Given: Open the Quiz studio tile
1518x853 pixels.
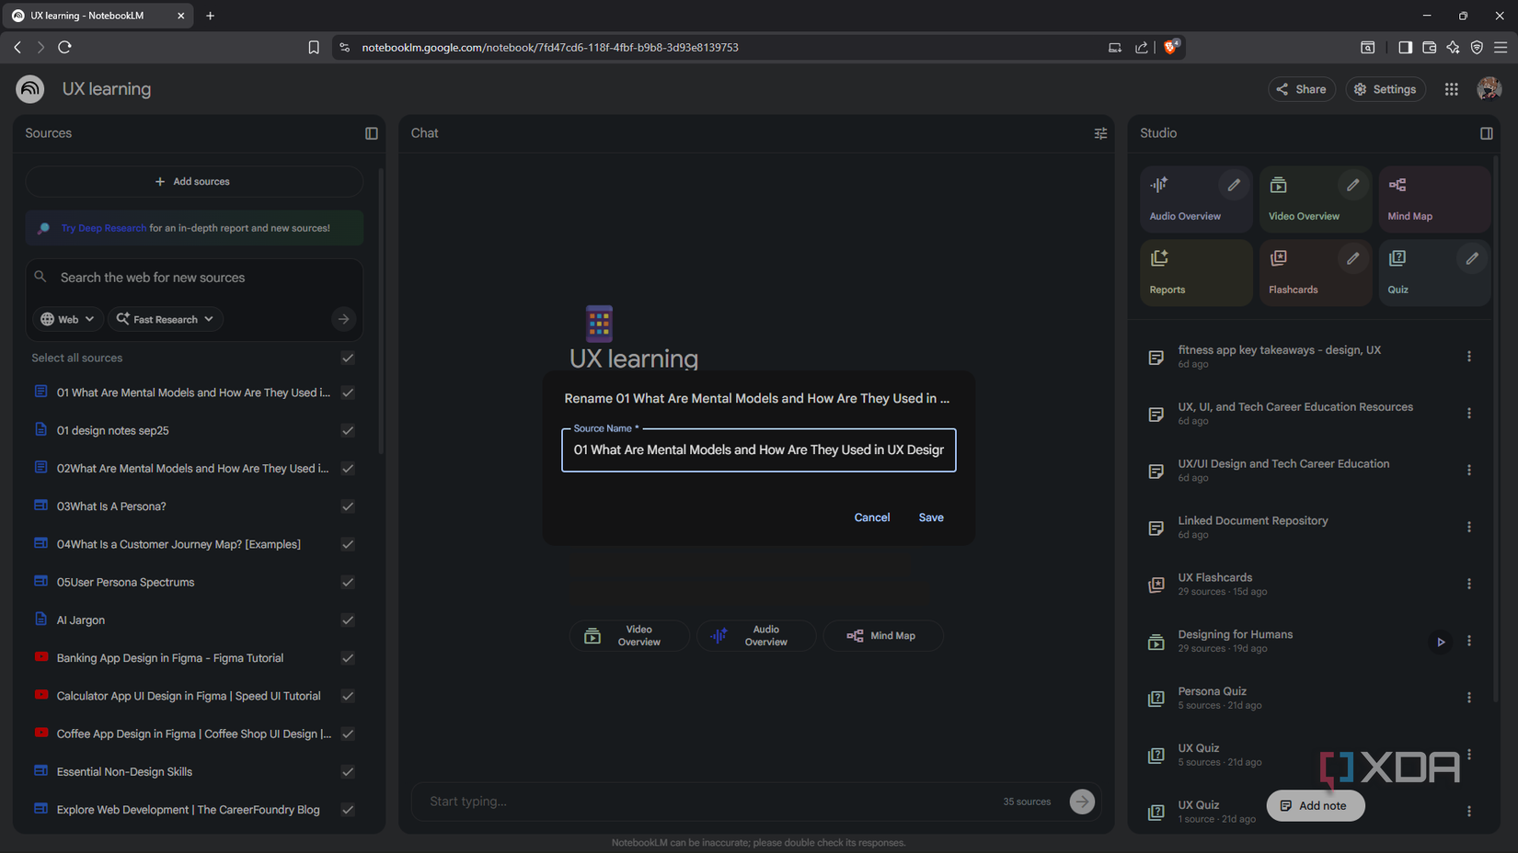Looking at the screenshot, I should click(1434, 272).
